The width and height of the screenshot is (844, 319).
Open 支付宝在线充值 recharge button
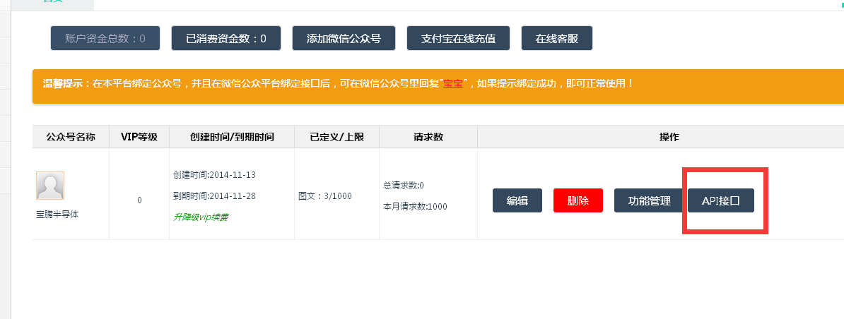[459, 38]
